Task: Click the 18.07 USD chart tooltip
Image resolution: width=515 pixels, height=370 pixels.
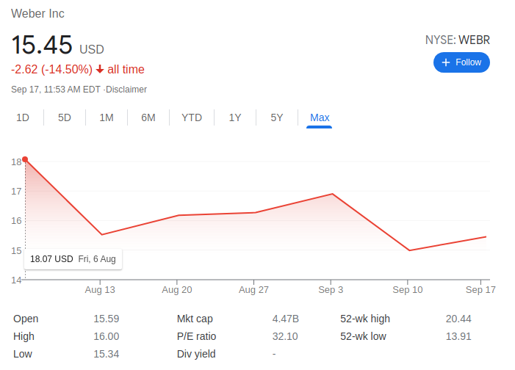Action: pos(73,259)
